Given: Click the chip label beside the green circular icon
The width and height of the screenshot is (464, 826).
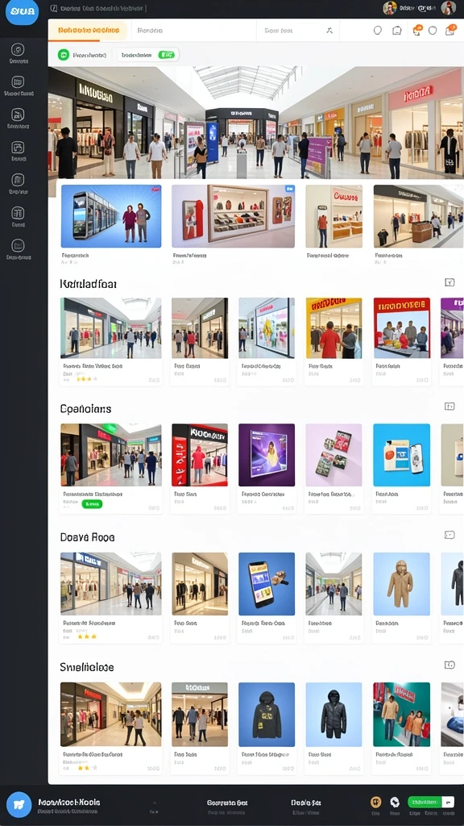Looking at the screenshot, I should coord(89,55).
